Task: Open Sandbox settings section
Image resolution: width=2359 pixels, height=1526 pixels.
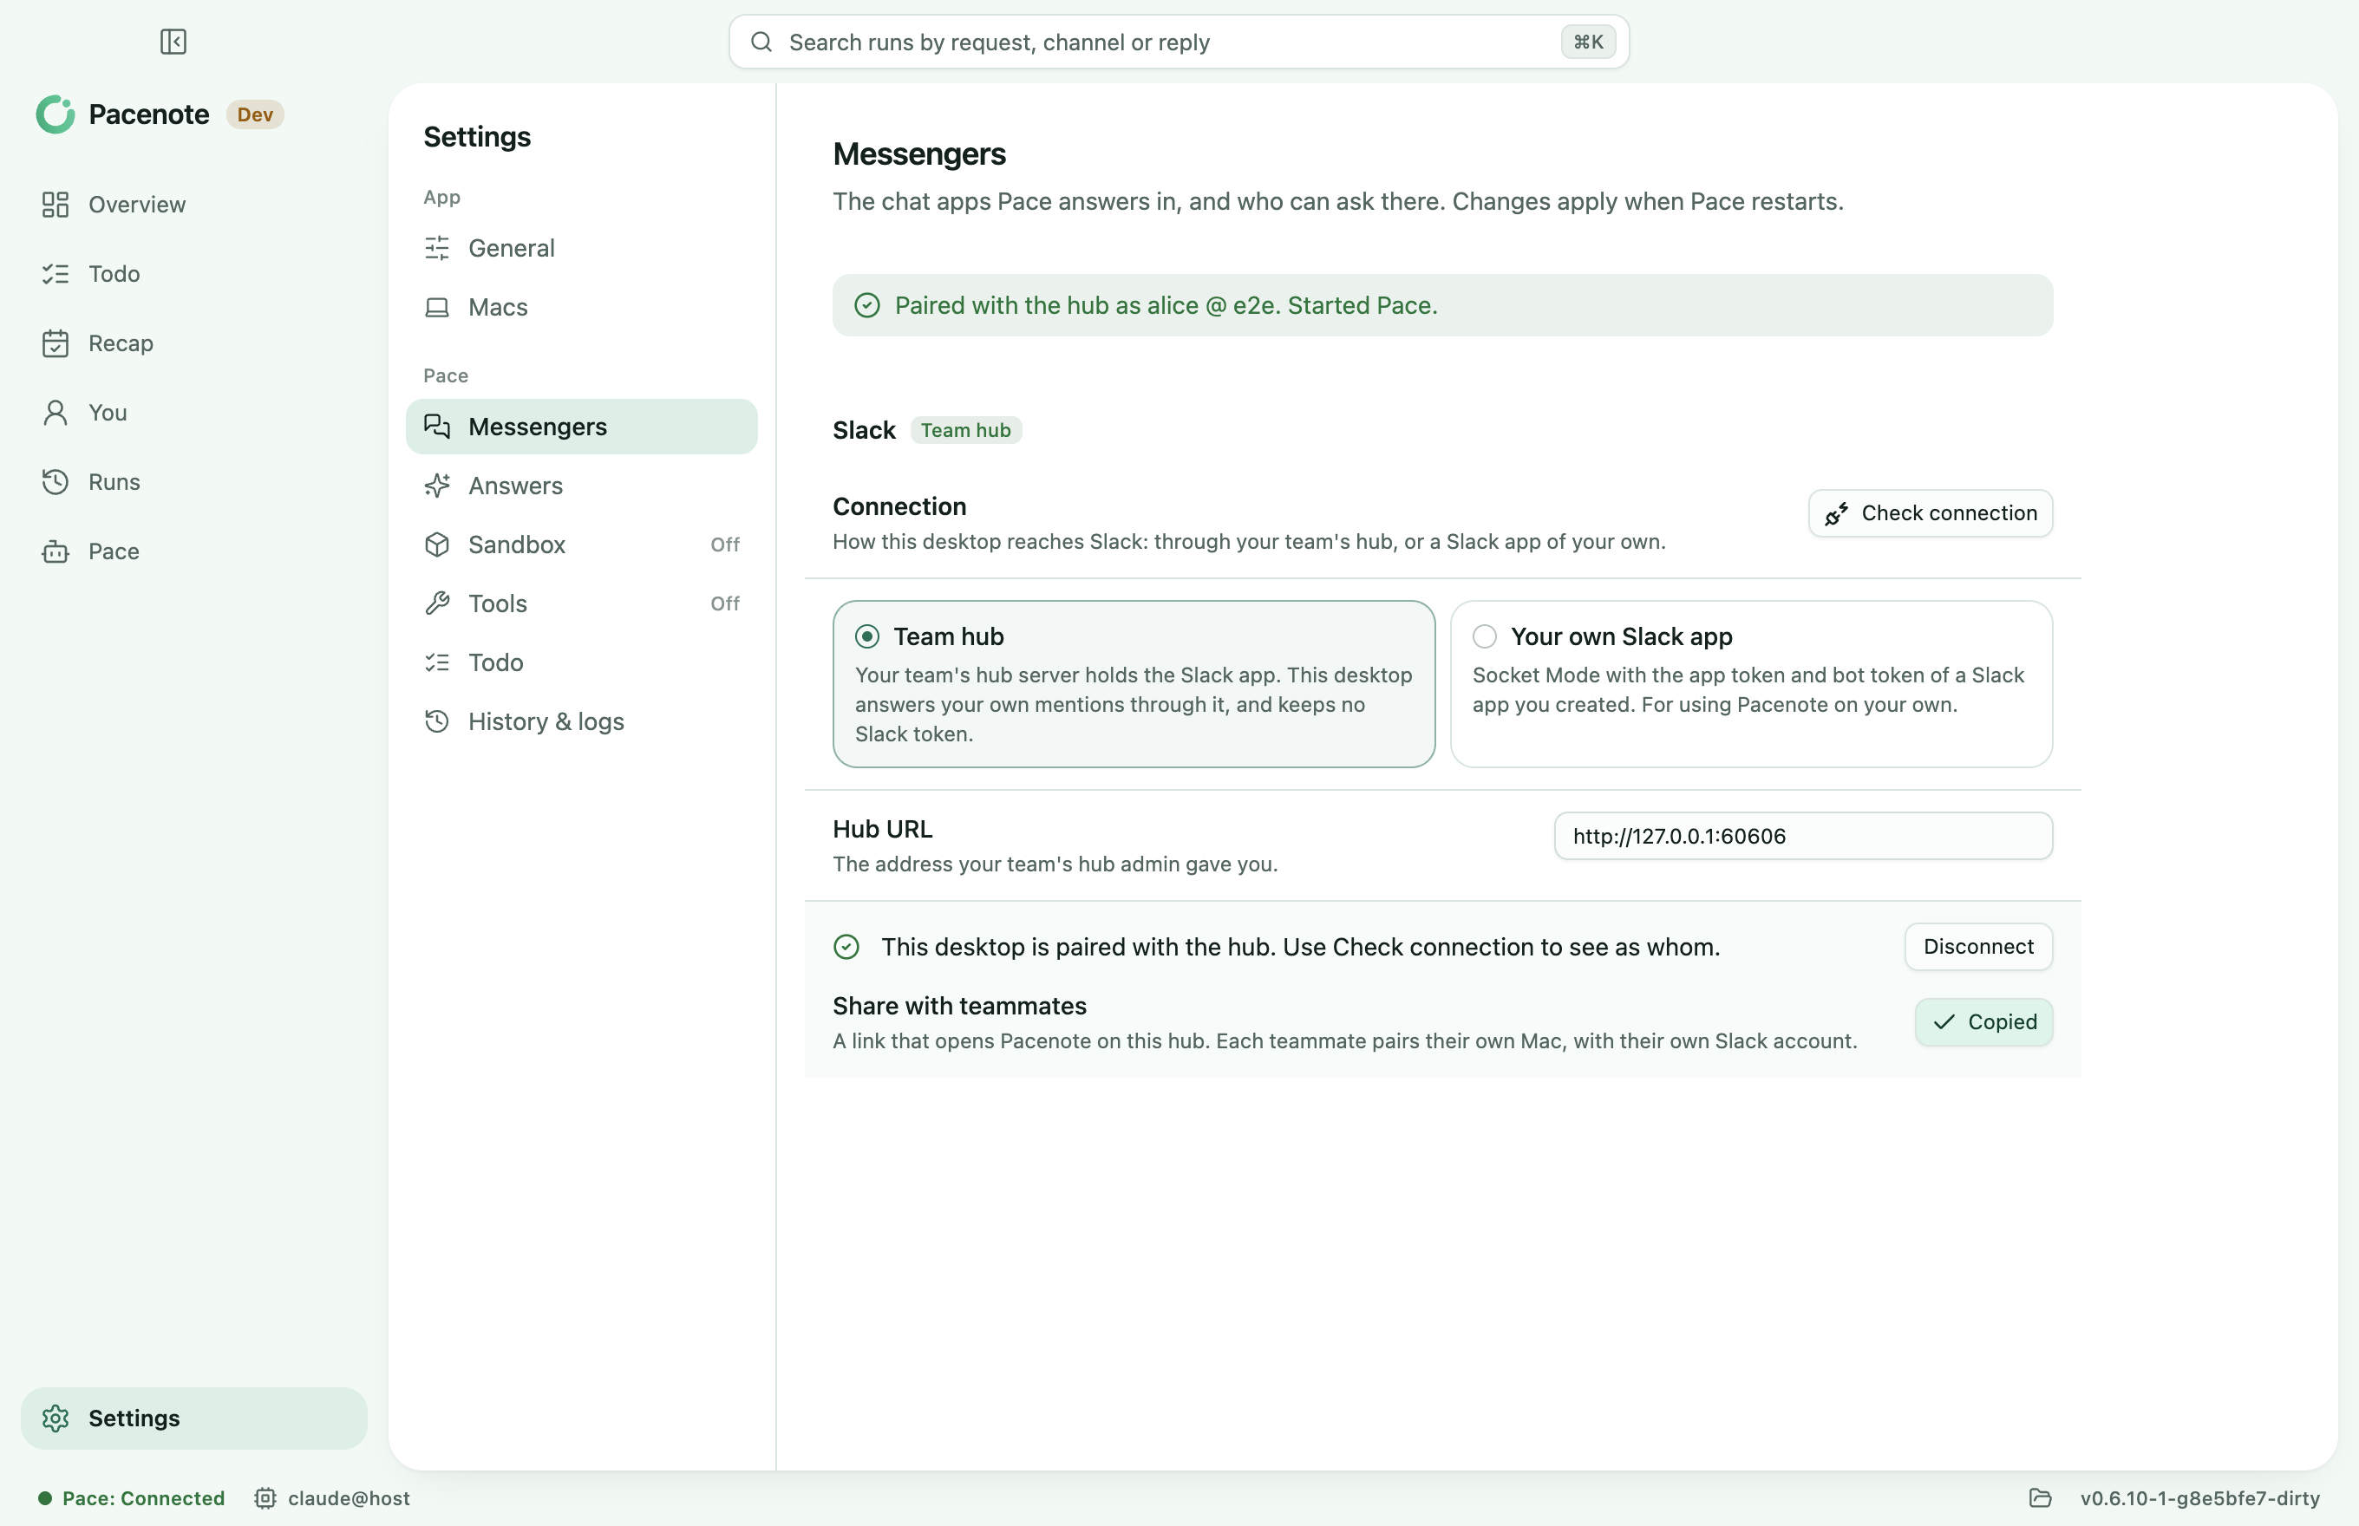Action: pos(582,544)
